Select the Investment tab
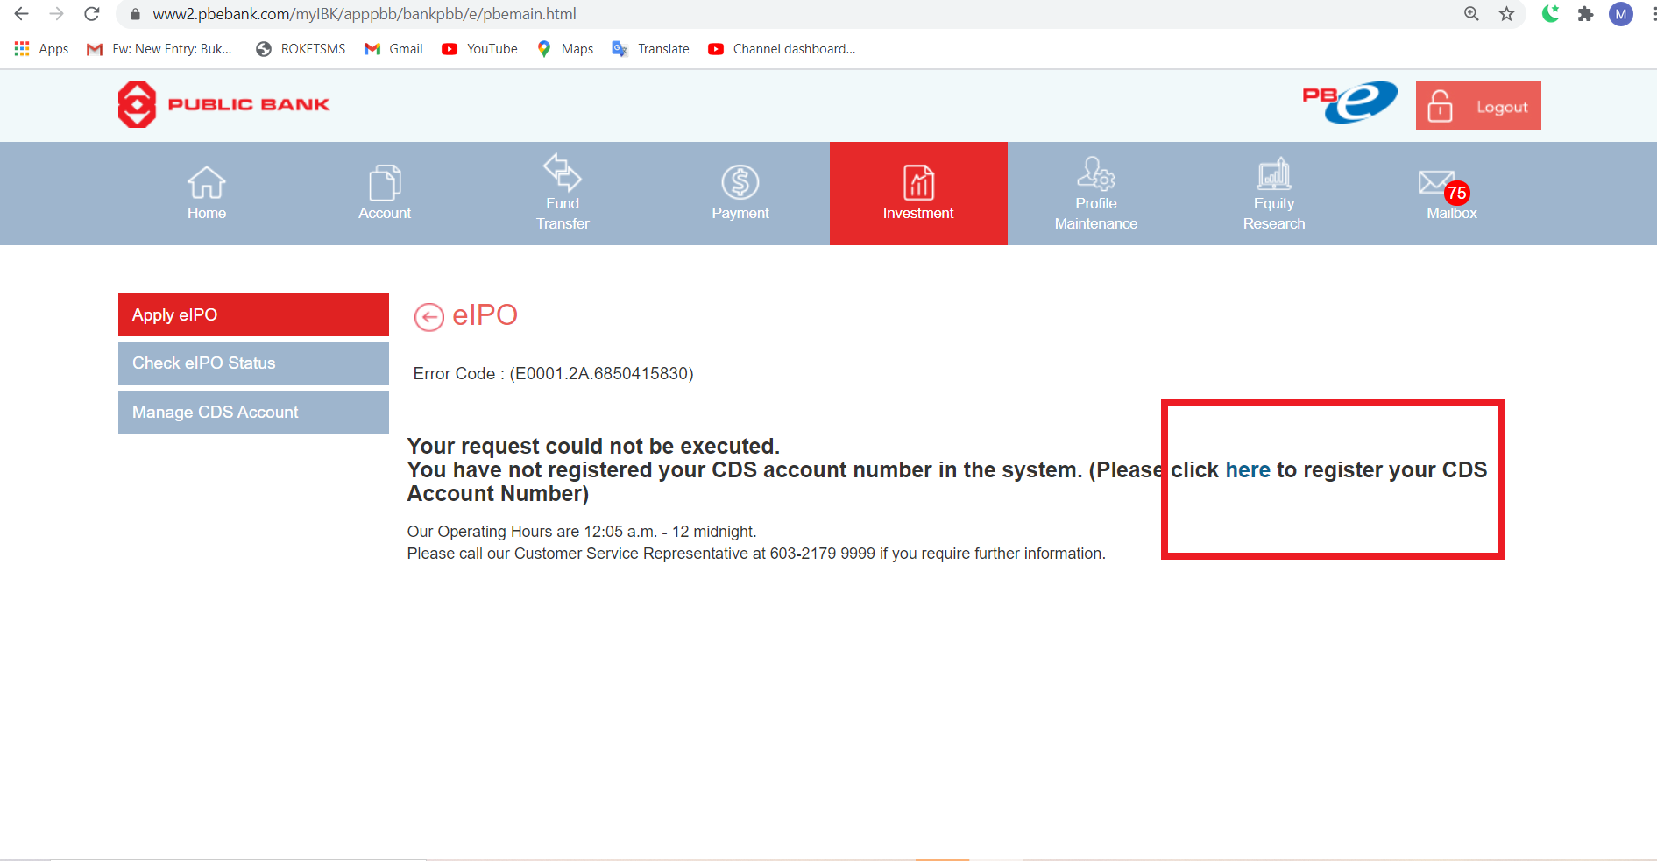The image size is (1657, 861). 917,194
